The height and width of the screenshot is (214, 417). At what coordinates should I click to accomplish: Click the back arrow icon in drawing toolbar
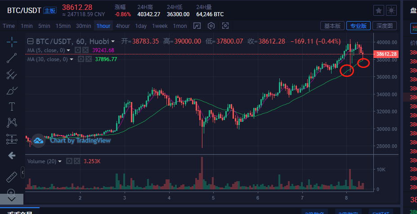12,156
